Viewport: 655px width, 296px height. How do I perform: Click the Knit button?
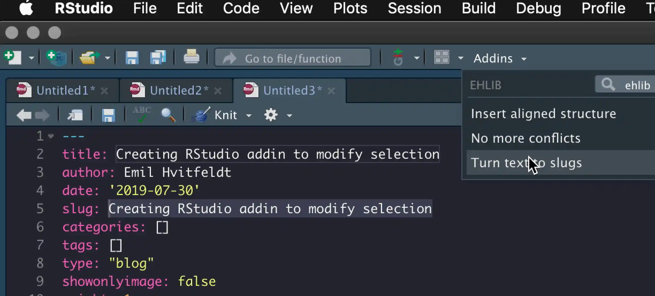[225, 115]
